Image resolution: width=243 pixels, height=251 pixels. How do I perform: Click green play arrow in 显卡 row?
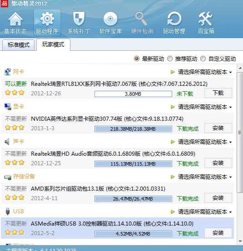coord(173,107)
